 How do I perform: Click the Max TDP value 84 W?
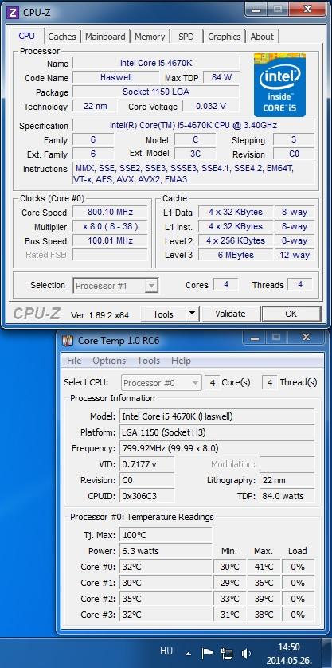tap(221, 77)
